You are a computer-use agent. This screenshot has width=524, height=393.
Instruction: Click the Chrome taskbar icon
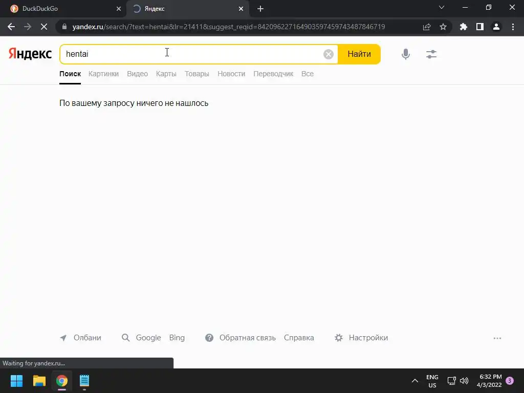click(x=62, y=381)
